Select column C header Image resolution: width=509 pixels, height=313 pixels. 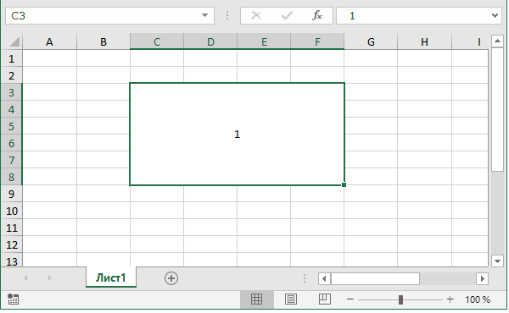coord(157,41)
